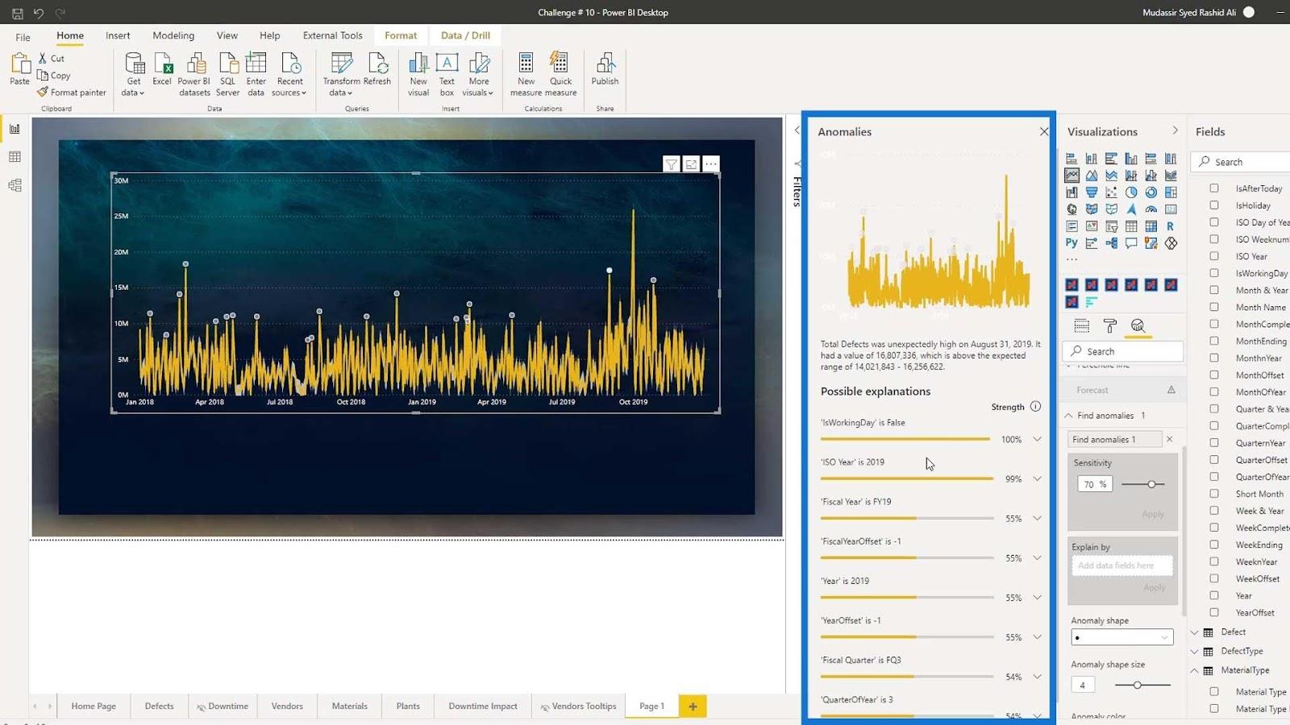Viewport: 1290px width, 725px height.
Task: Select the gauge visualization icon
Action: 1151,209
